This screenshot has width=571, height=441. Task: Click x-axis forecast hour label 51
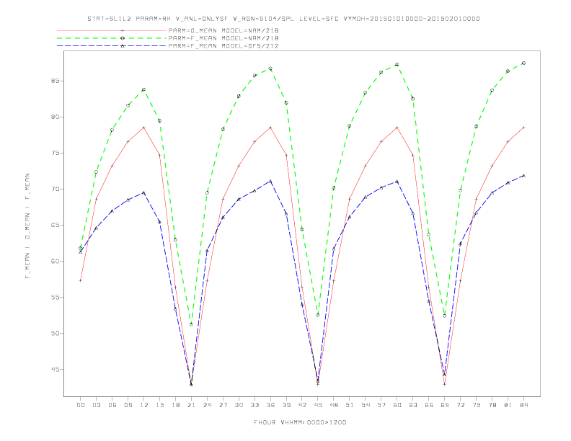click(350, 405)
